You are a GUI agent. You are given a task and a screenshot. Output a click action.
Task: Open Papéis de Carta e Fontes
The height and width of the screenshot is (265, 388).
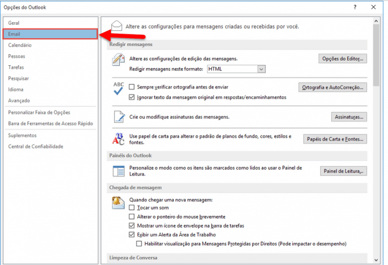[x=335, y=139]
